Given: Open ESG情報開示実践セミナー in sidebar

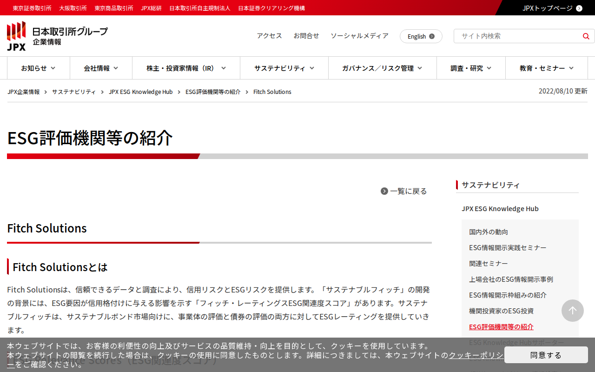Looking at the screenshot, I should [508, 247].
